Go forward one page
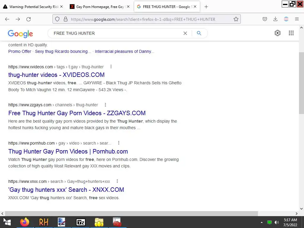Screen dimensions: 304x228 (18, 19)
